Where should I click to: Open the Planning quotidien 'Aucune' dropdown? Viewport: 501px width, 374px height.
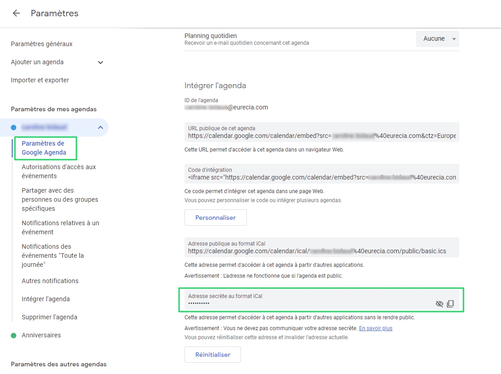point(437,39)
